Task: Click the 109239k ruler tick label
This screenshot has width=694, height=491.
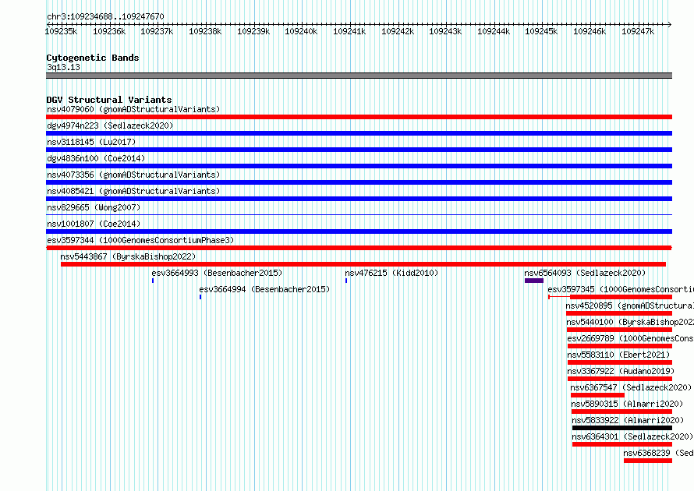Action: pos(253,31)
